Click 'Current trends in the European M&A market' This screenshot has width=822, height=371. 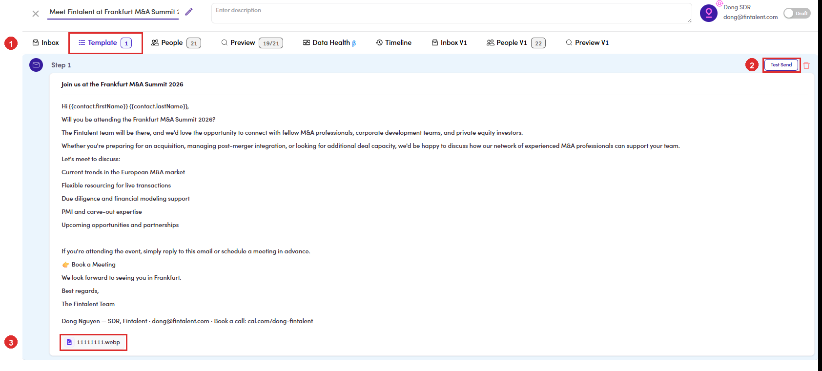(x=123, y=172)
